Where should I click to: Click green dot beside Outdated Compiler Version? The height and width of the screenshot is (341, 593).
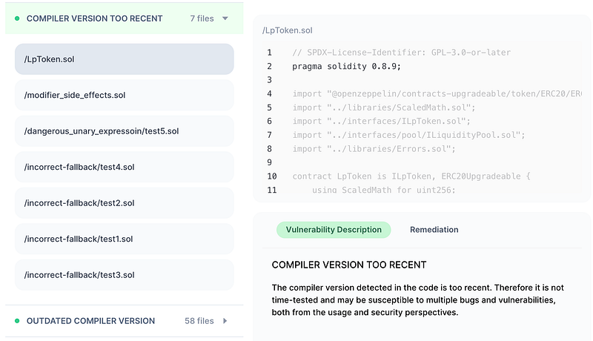point(17,321)
